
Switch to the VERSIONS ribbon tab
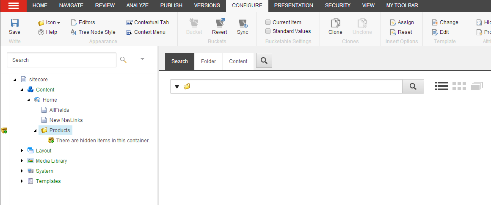(x=207, y=6)
